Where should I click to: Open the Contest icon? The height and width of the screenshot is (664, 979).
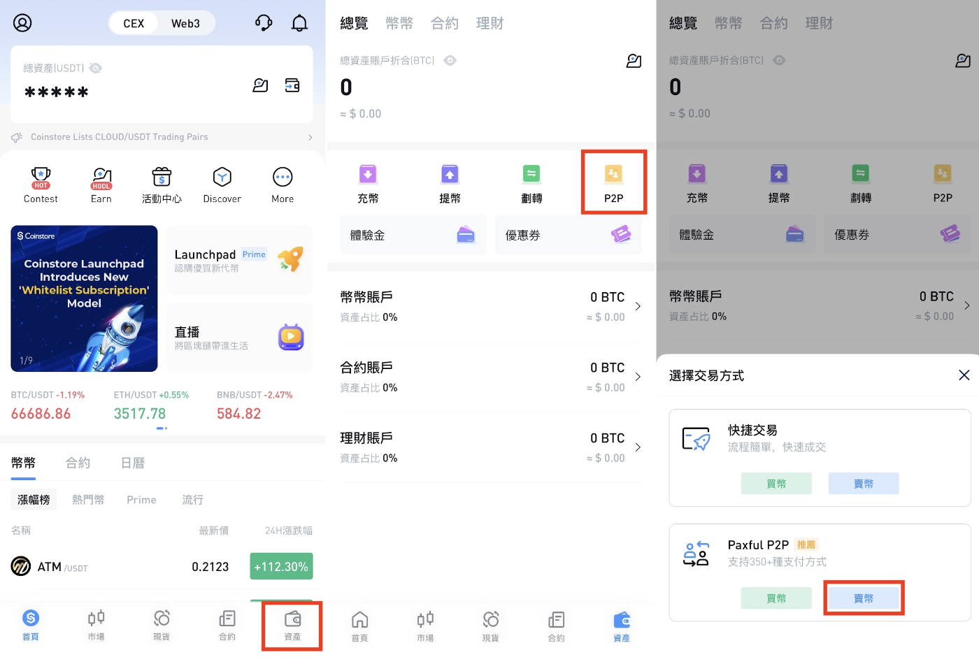[x=41, y=185]
